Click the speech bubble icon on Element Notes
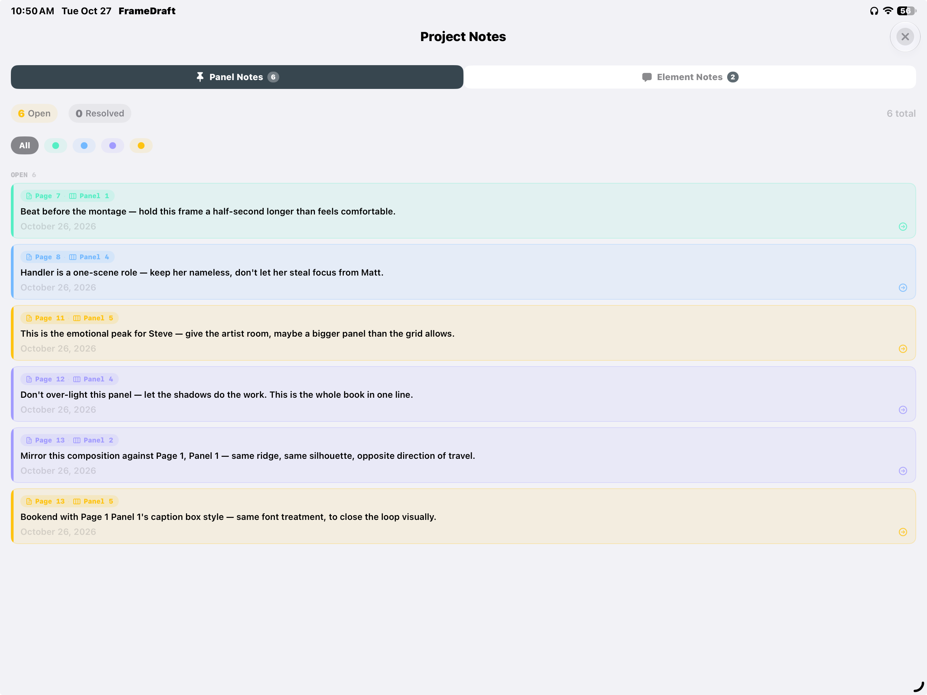The image size is (927, 695). pyautogui.click(x=647, y=77)
